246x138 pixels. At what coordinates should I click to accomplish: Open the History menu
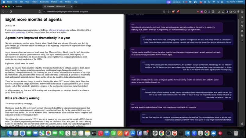point(34,2)
